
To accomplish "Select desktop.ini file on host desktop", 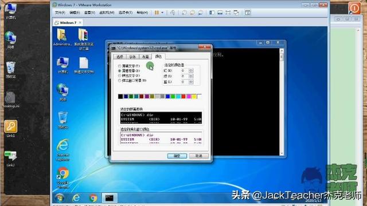I will (10, 100).
